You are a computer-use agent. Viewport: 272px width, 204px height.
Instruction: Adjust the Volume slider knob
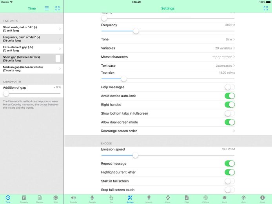104,18
